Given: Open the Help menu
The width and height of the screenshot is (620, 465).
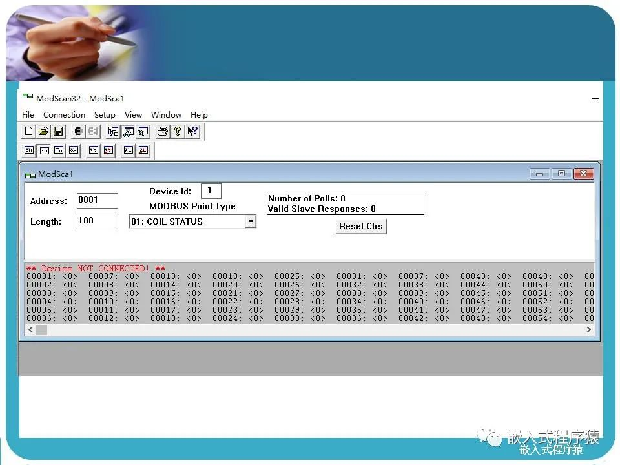Looking at the screenshot, I should (199, 115).
